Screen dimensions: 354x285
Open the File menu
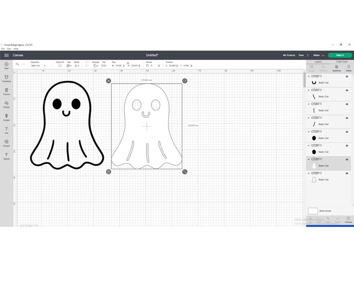click(3, 49)
